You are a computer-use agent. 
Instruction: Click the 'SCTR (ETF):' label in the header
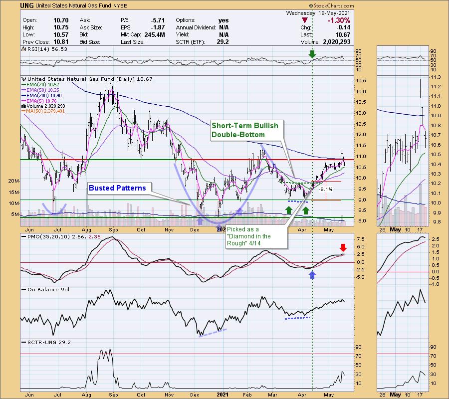click(x=190, y=42)
